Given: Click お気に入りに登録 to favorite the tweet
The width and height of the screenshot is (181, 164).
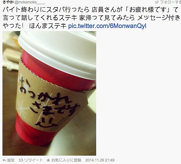Looking at the screenshot, I should coord(66,160).
